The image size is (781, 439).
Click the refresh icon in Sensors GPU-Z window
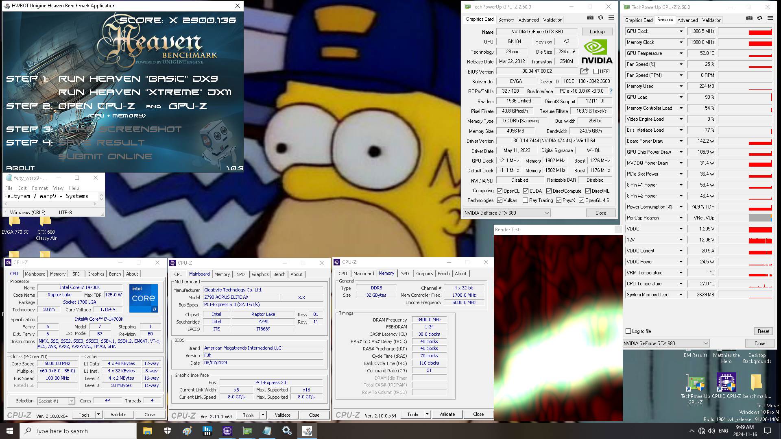759,18
